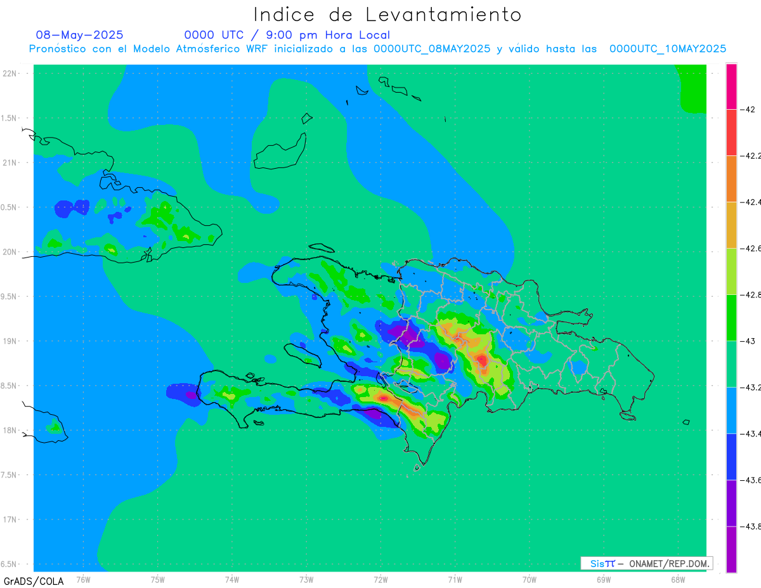Image resolution: width=761 pixels, height=588 pixels.
Task: Pick the amber legend color between -42.4 and -42.6
Action: coord(731,225)
